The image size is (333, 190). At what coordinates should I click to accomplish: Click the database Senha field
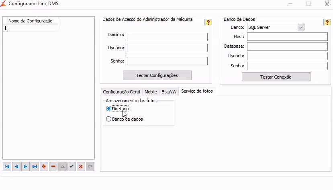pos(287,66)
